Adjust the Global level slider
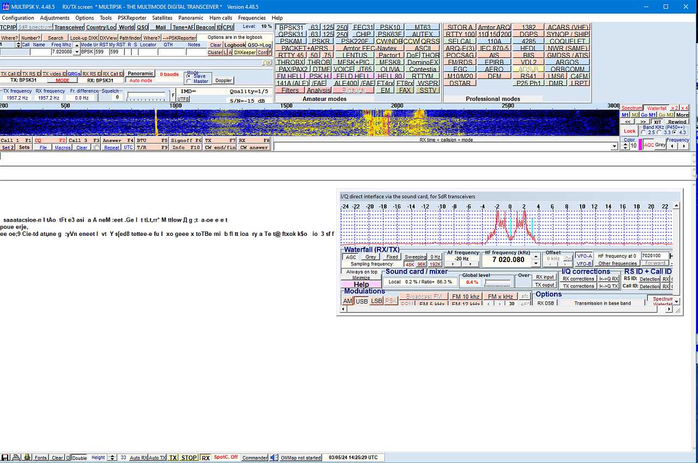The image size is (698, 463). (x=498, y=283)
